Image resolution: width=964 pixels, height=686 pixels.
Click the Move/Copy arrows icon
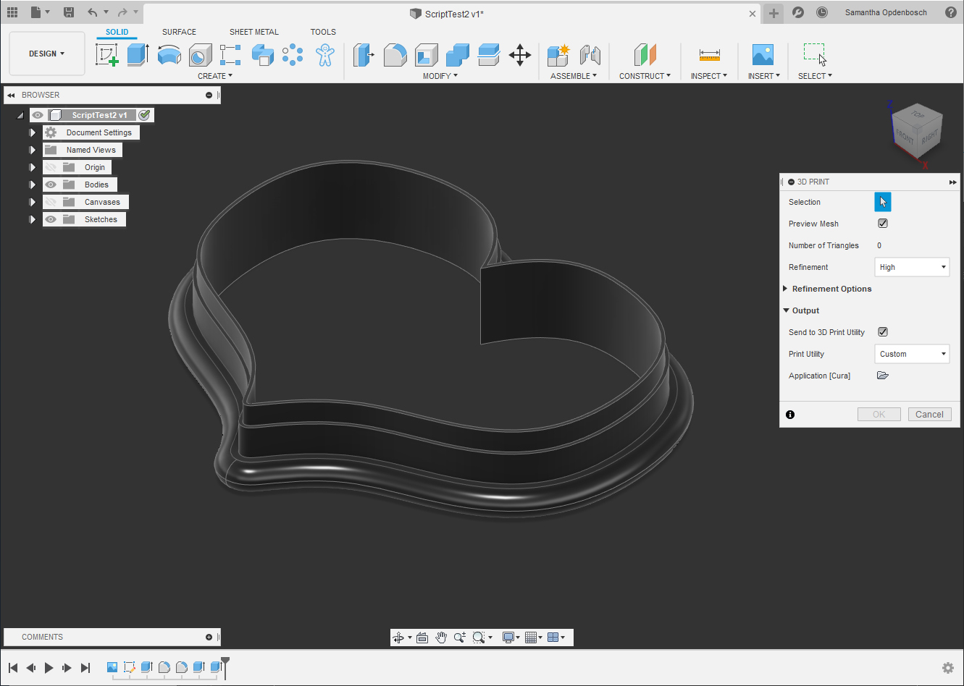520,55
